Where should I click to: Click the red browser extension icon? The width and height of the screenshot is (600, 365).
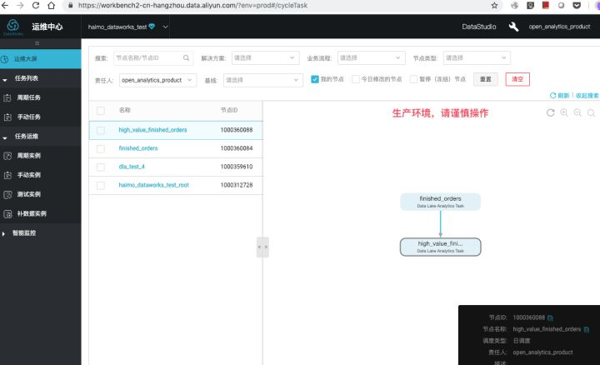546,5
